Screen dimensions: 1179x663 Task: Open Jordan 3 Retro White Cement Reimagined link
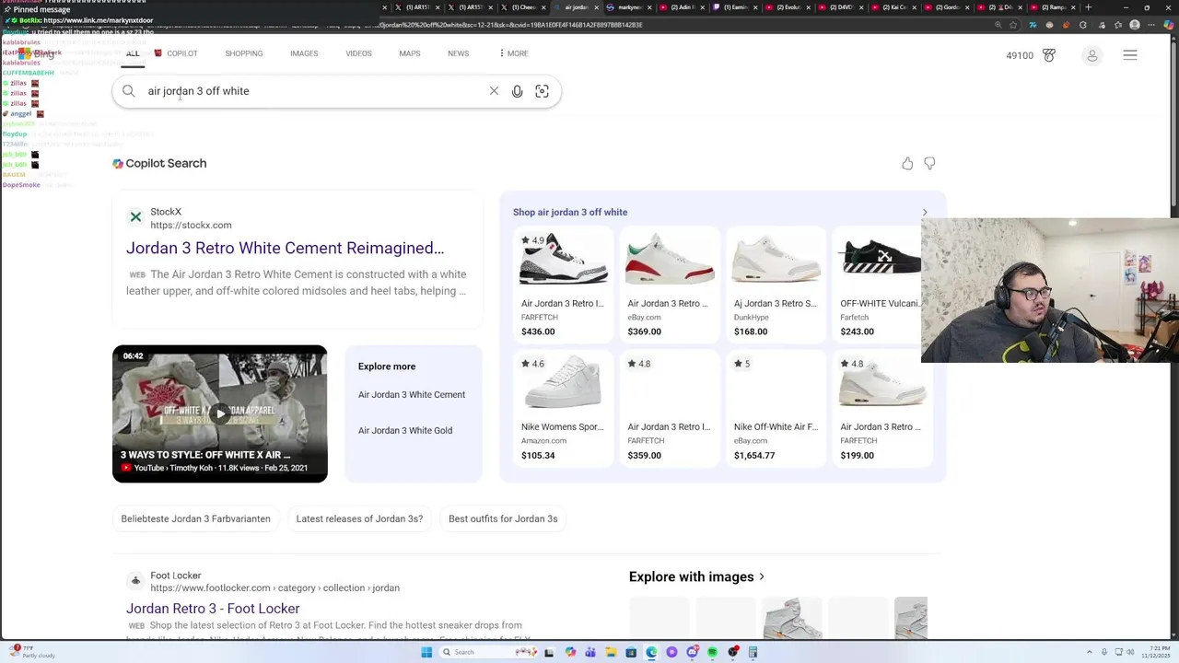pos(285,248)
